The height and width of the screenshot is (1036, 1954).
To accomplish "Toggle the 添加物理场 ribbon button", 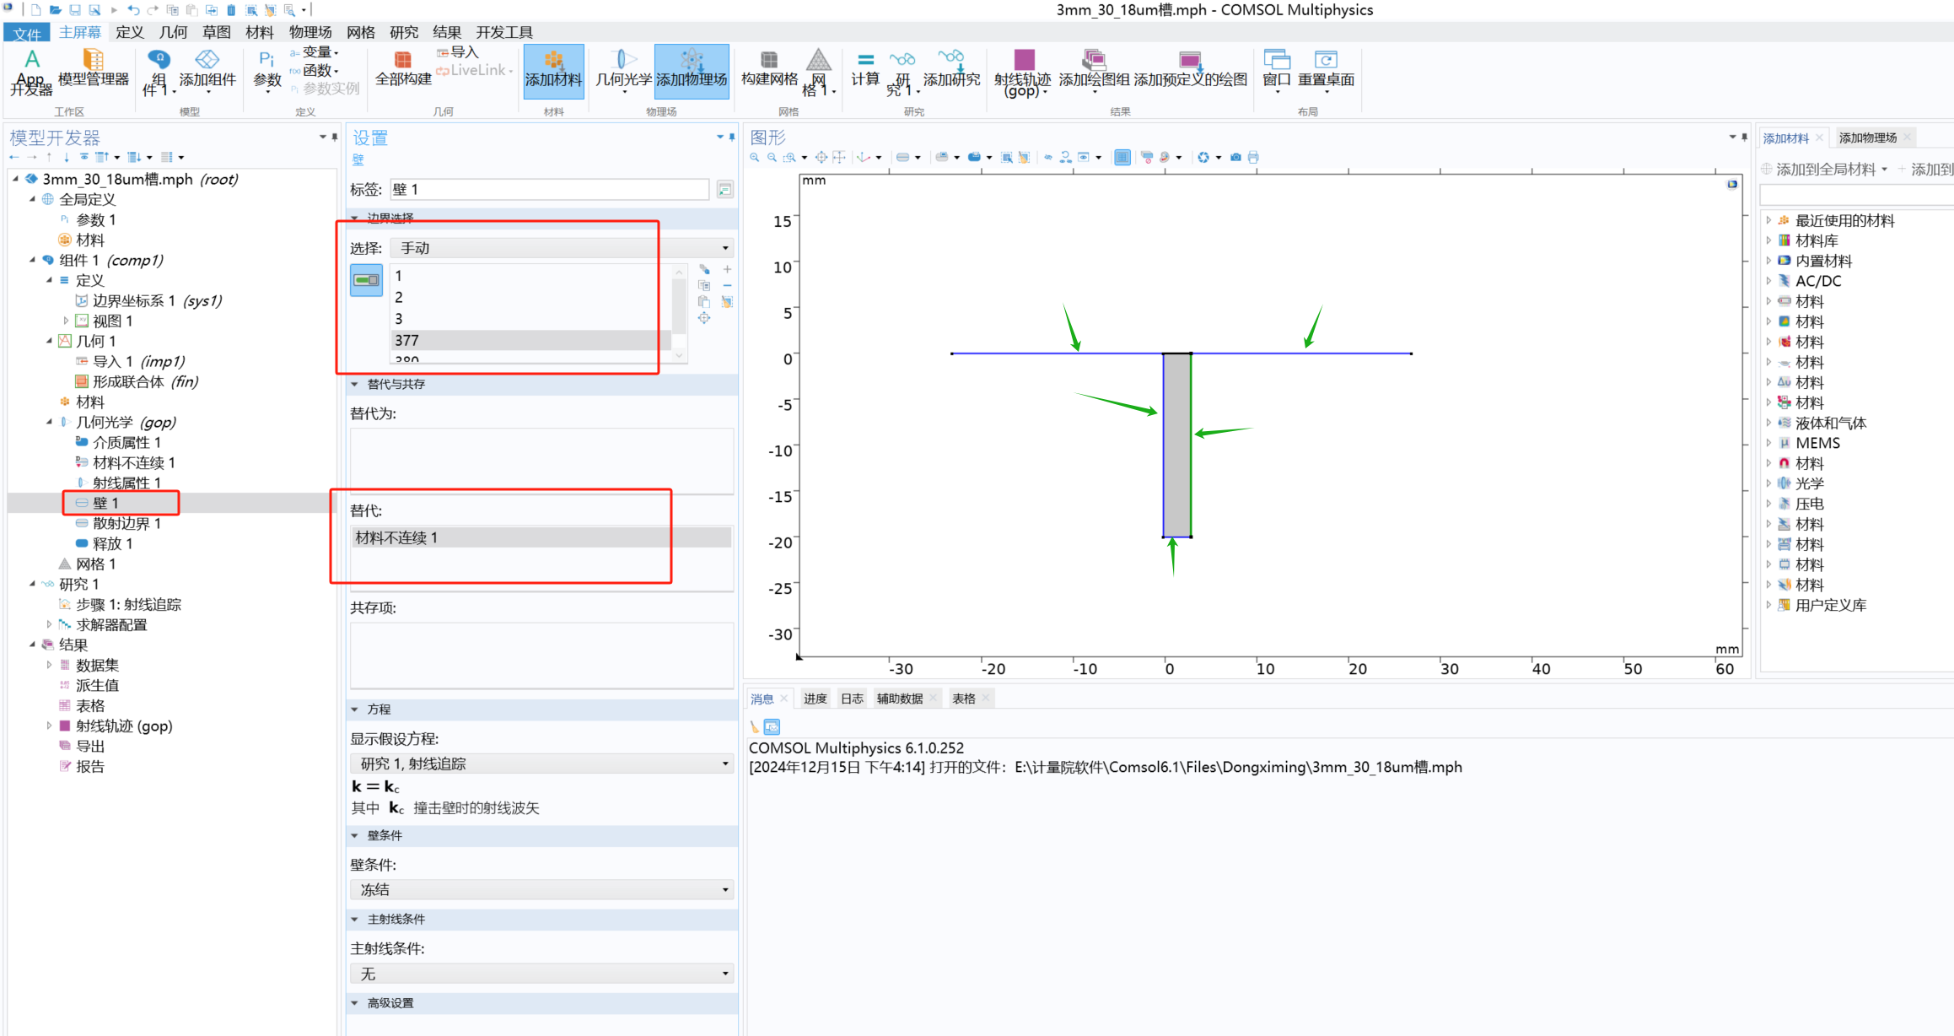I will (x=692, y=69).
